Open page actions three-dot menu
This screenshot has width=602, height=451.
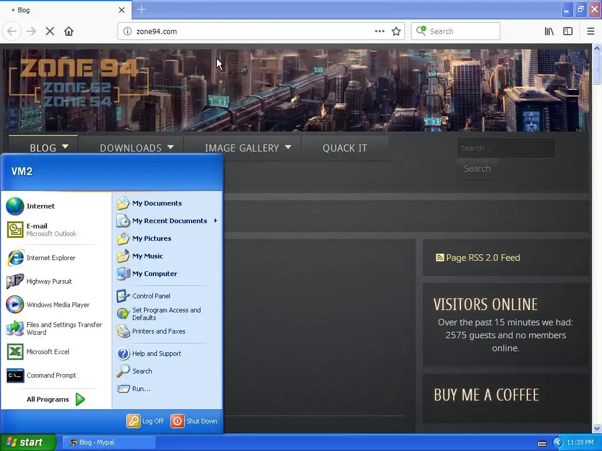coord(380,32)
